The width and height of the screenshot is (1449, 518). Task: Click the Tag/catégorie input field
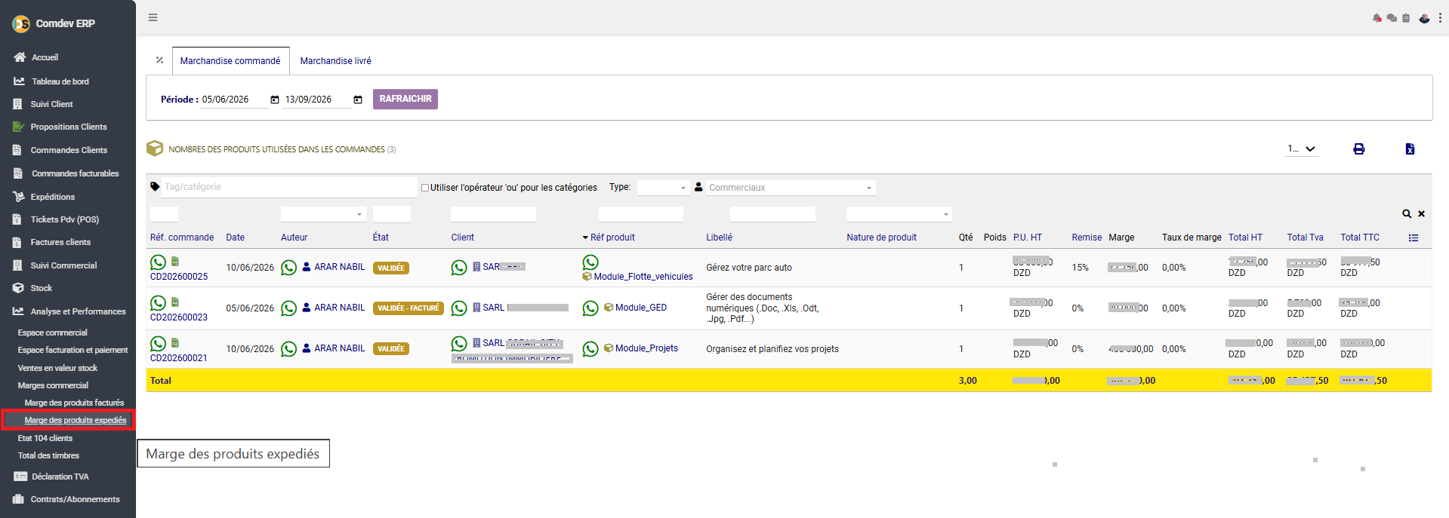click(x=289, y=187)
